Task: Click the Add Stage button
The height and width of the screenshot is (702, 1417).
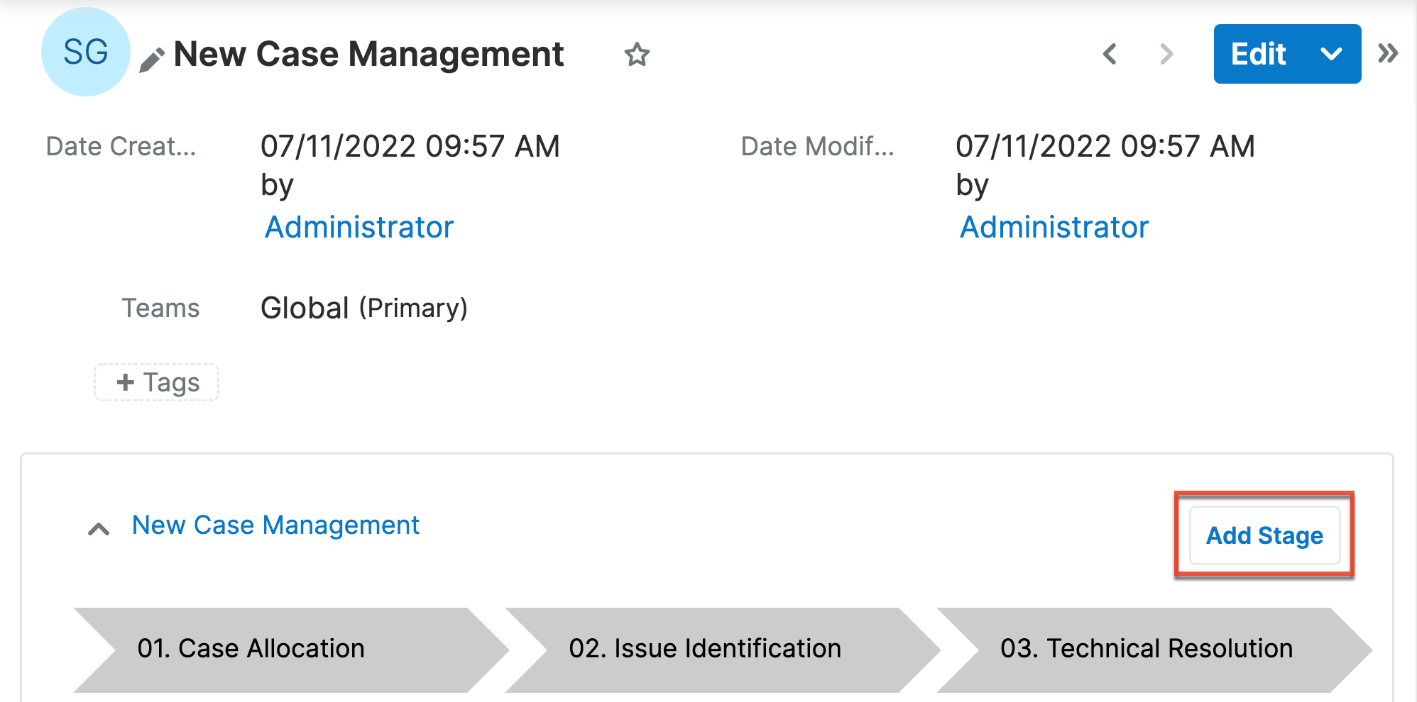Action: (x=1264, y=535)
